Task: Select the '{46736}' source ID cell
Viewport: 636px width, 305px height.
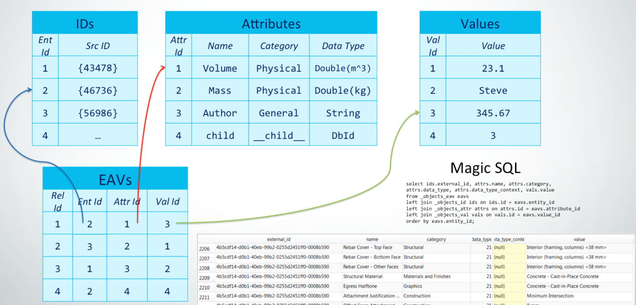Action: [x=98, y=90]
